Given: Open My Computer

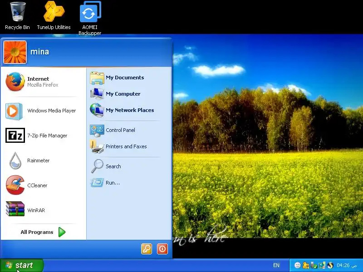Looking at the screenshot, I should [x=129, y=94].
